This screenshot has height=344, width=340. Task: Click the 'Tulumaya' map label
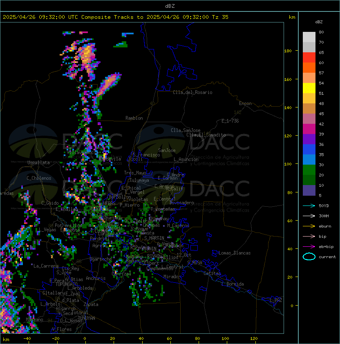tap(139, 180)
